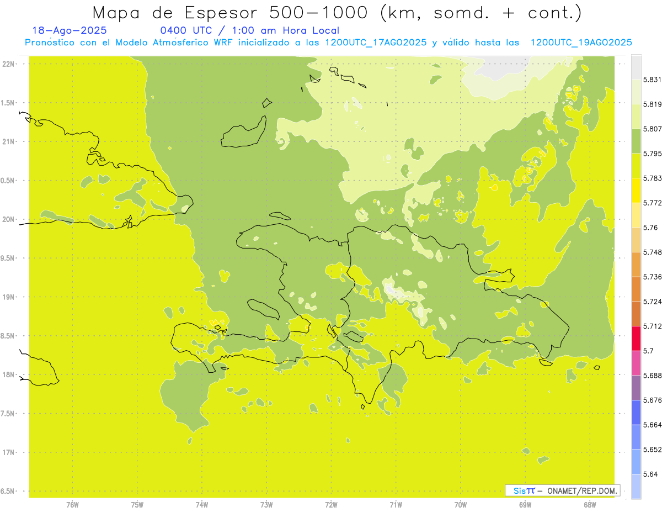Click the '70W' longitude label
Viewport: 662px width, 512px height.
[x=460, y=504]
